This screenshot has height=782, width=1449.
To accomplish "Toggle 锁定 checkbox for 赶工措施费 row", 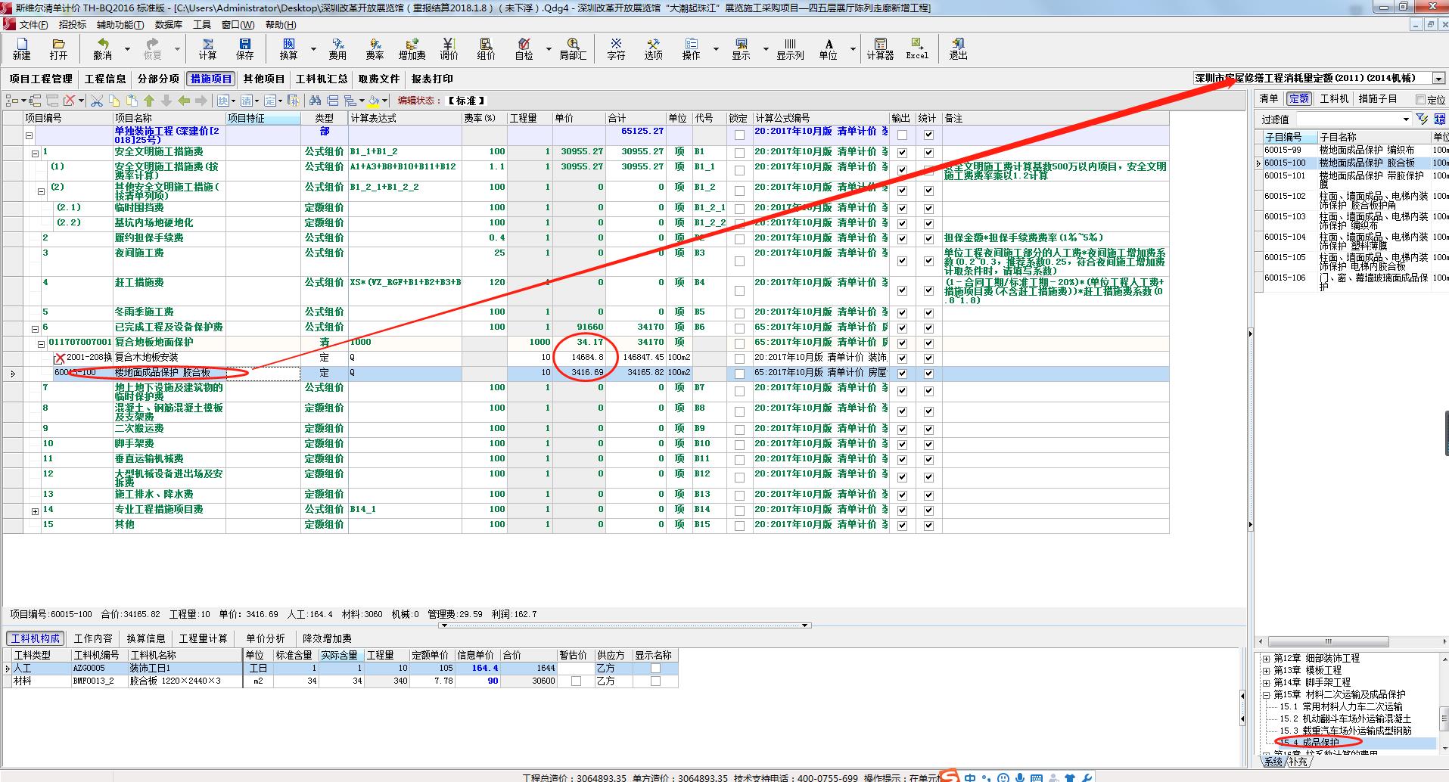I will pyautogui.click(x=739, y=290).
